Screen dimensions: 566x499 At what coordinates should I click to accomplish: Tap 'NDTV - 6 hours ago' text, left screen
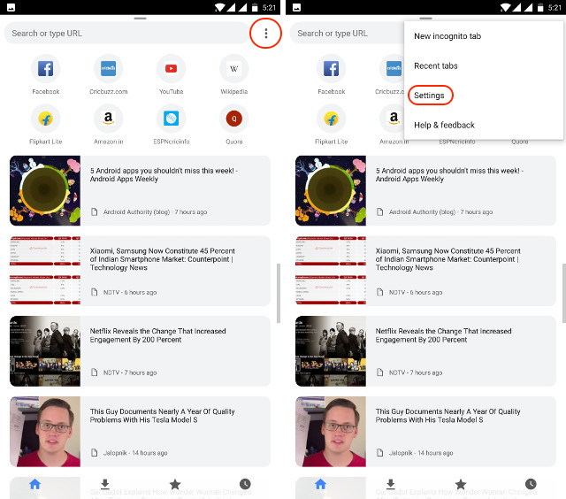coord(130,292)
